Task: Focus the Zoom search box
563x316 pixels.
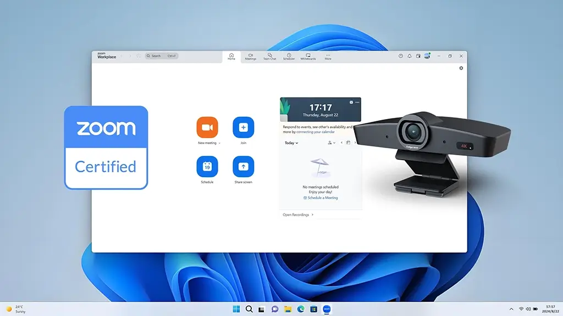Action: coord(162,56)
